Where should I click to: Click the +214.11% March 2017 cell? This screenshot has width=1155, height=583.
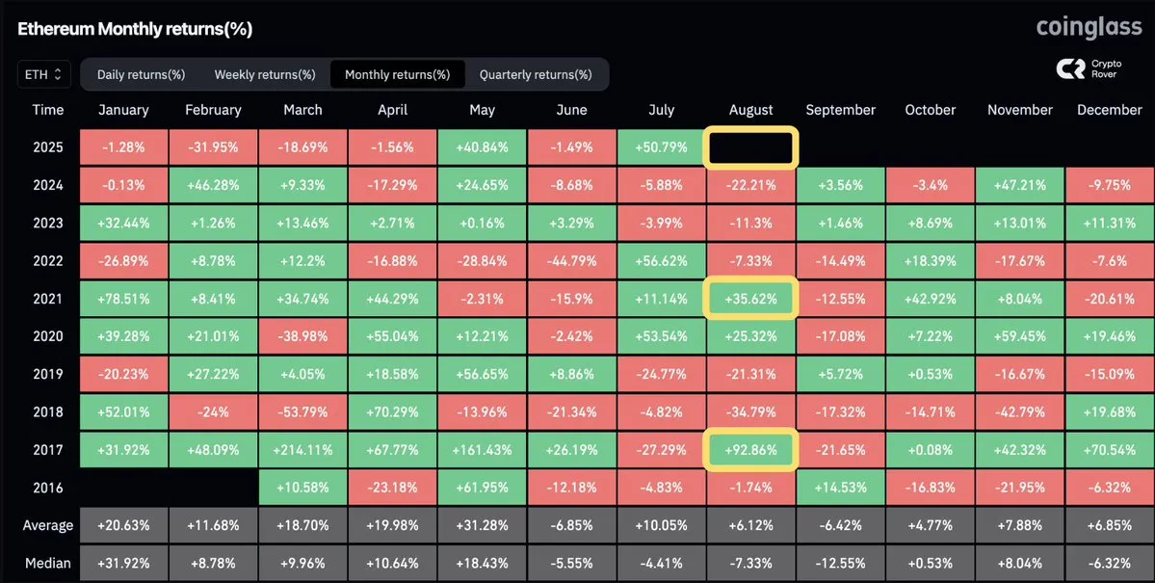[x=302, y=449]
